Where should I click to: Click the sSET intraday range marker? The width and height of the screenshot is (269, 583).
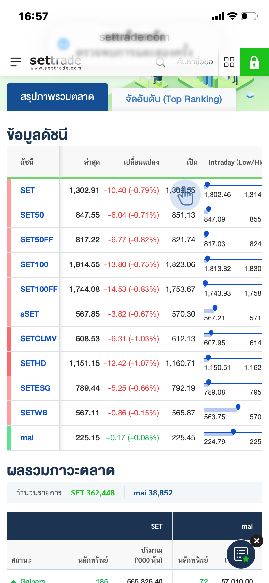(x=215, y=308)
